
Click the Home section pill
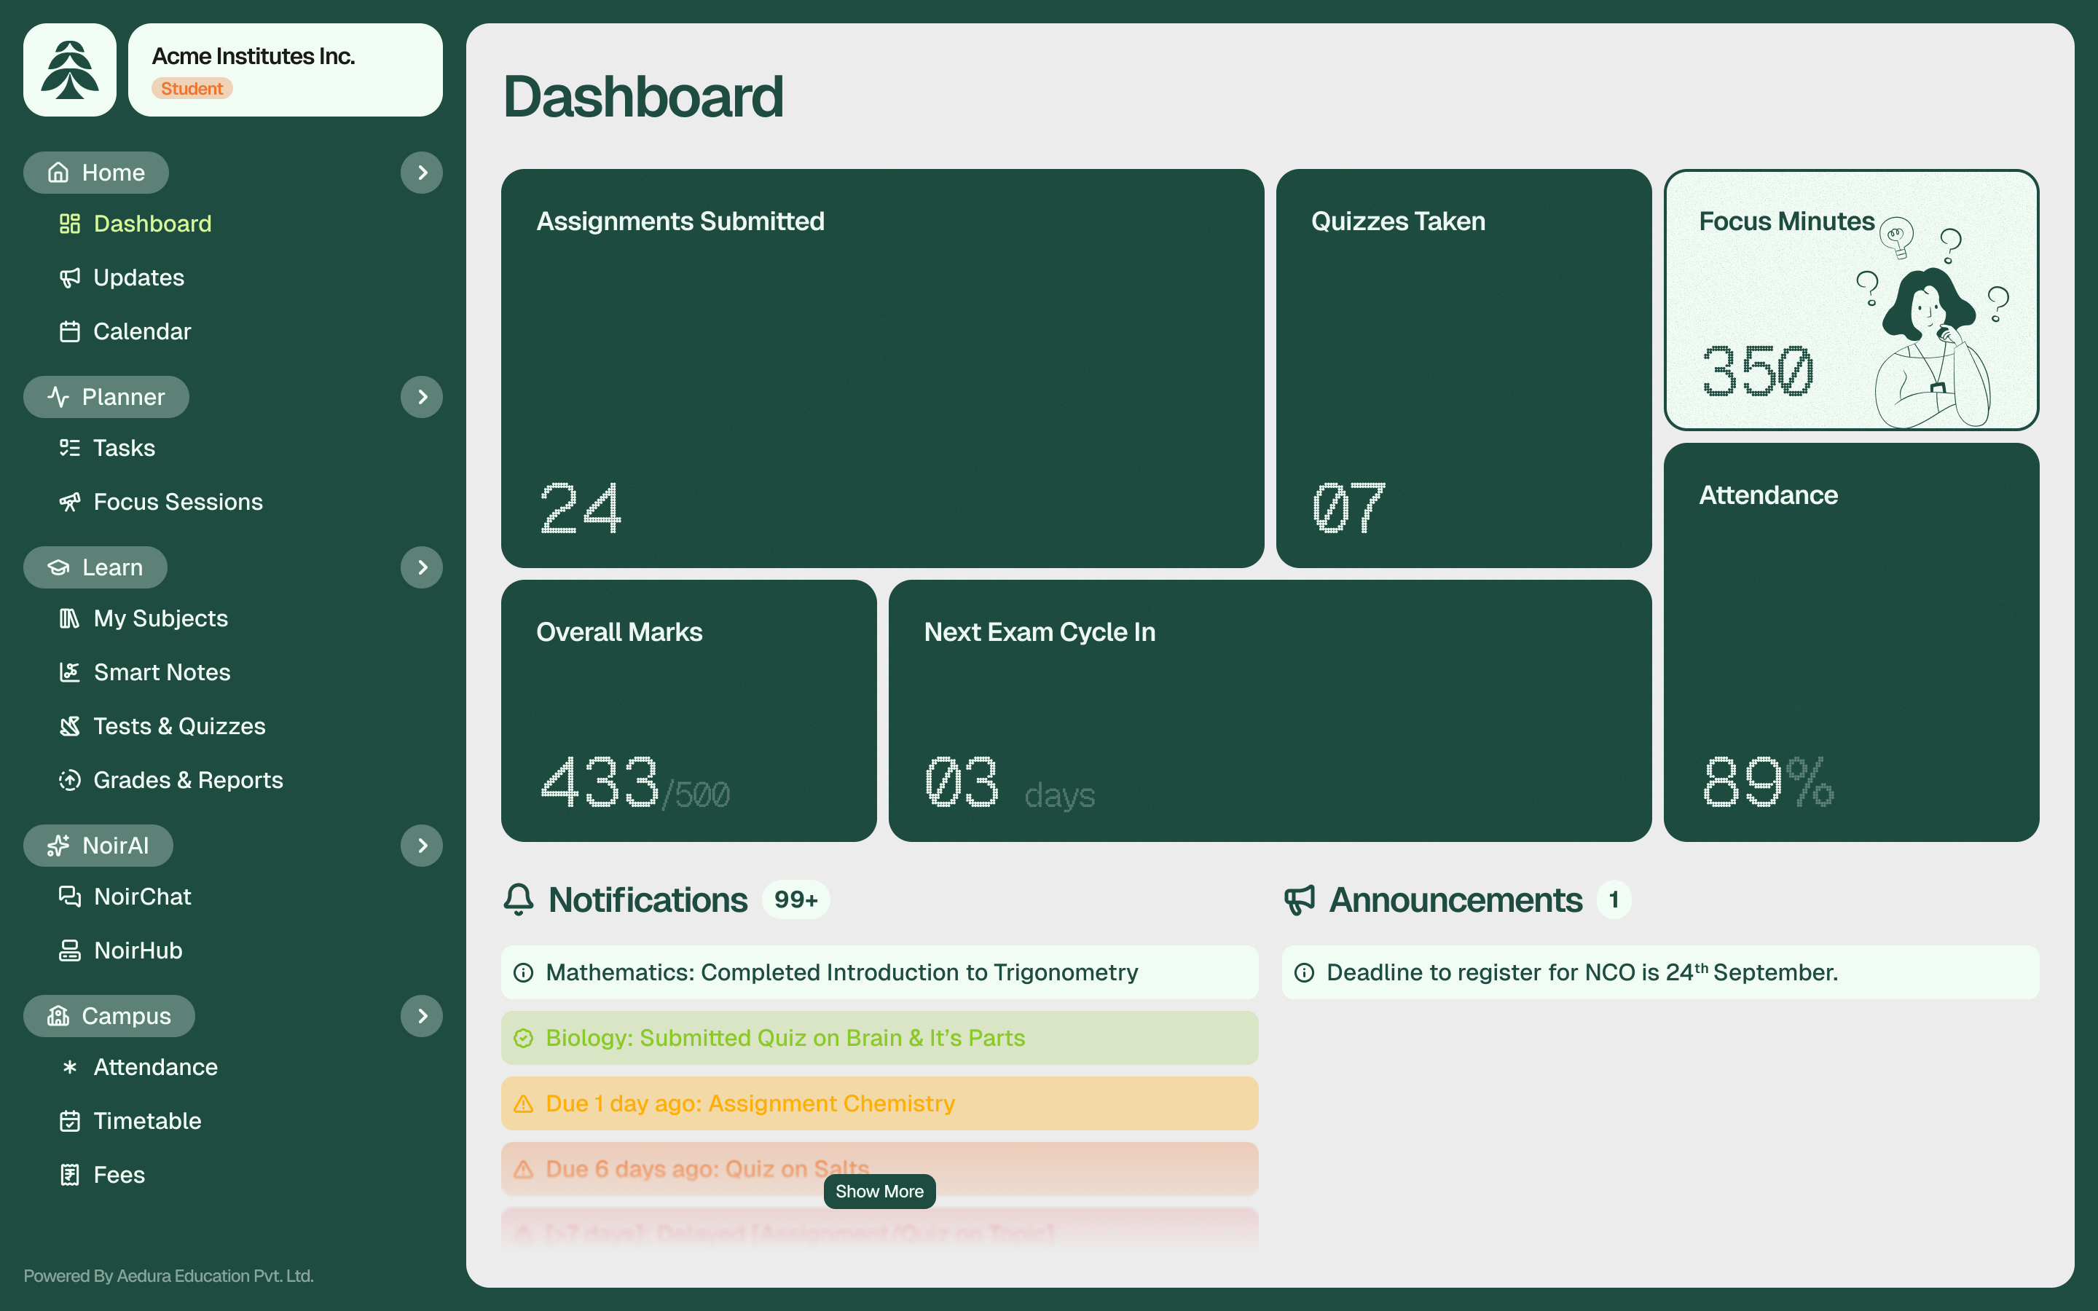[96, 173]
